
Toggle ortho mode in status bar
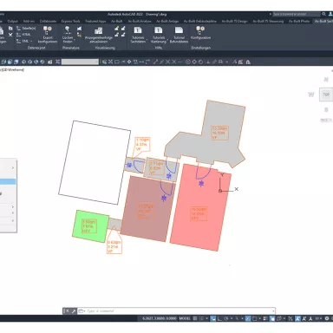(219, 318)
